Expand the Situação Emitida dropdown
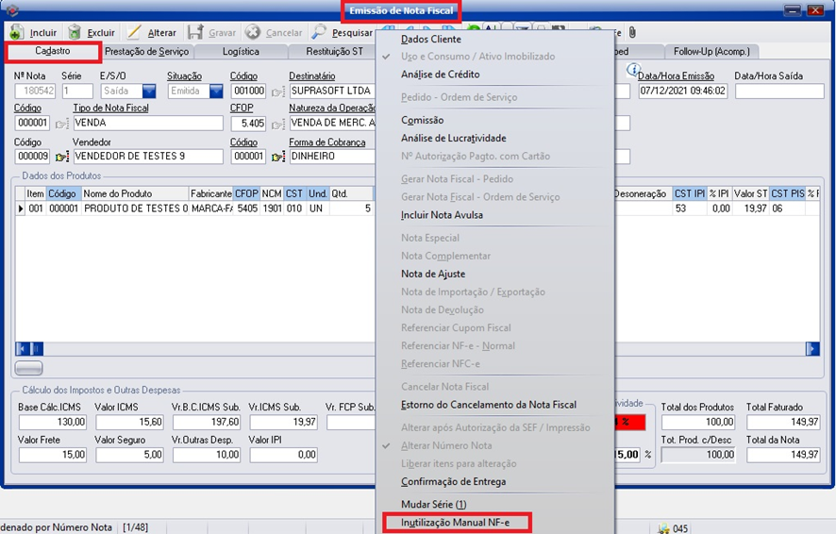836x534 pixels. 216,92
